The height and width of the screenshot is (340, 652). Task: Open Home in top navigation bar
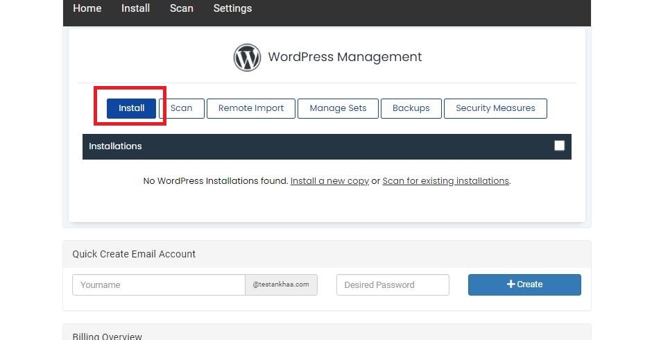[x=87, y=8]
